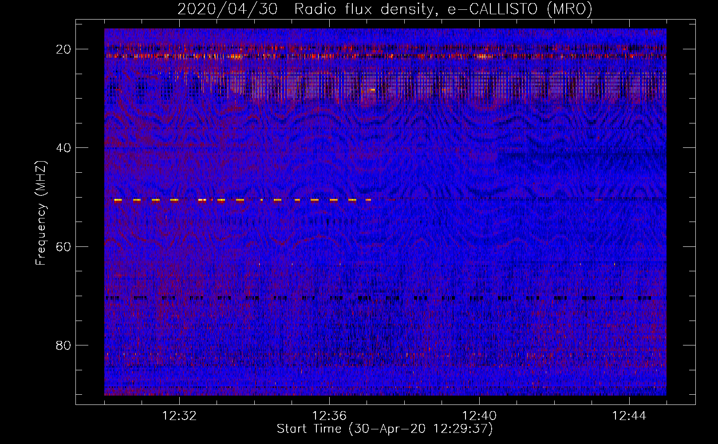Click the plot title 'Radio flux density, e-CALLISTO (MRO)'
Viewport: 718px width, 444px height.
(x=443, y=9)
